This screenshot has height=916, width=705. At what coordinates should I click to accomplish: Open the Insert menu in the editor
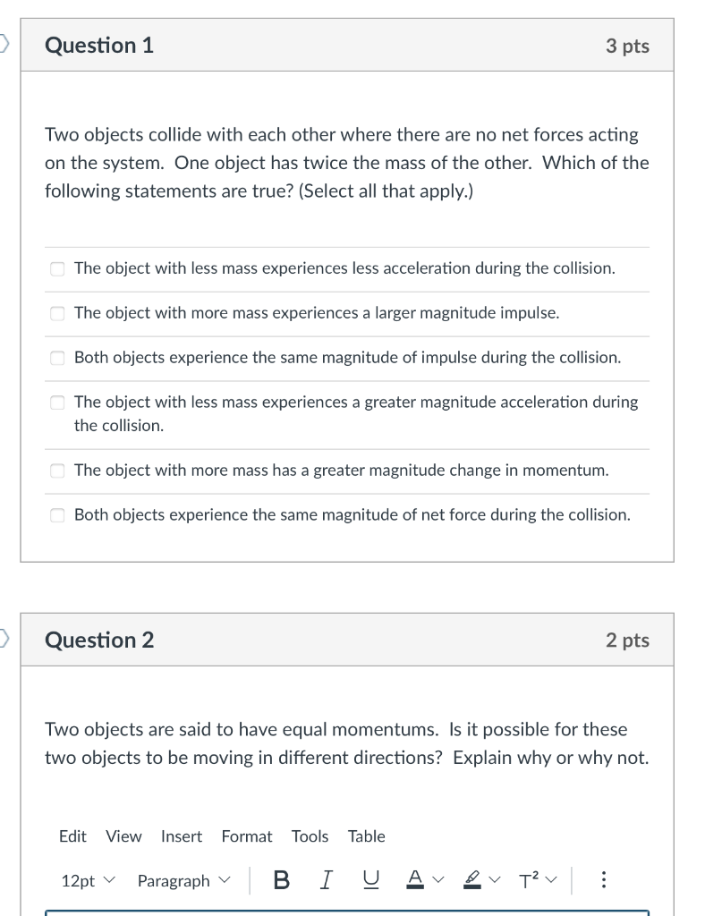[182, 836]
